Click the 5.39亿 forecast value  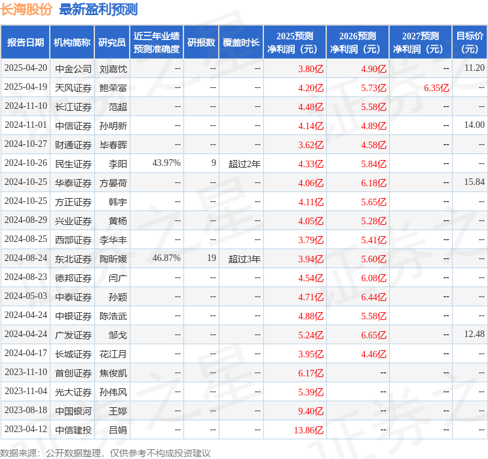click(310, 392)
